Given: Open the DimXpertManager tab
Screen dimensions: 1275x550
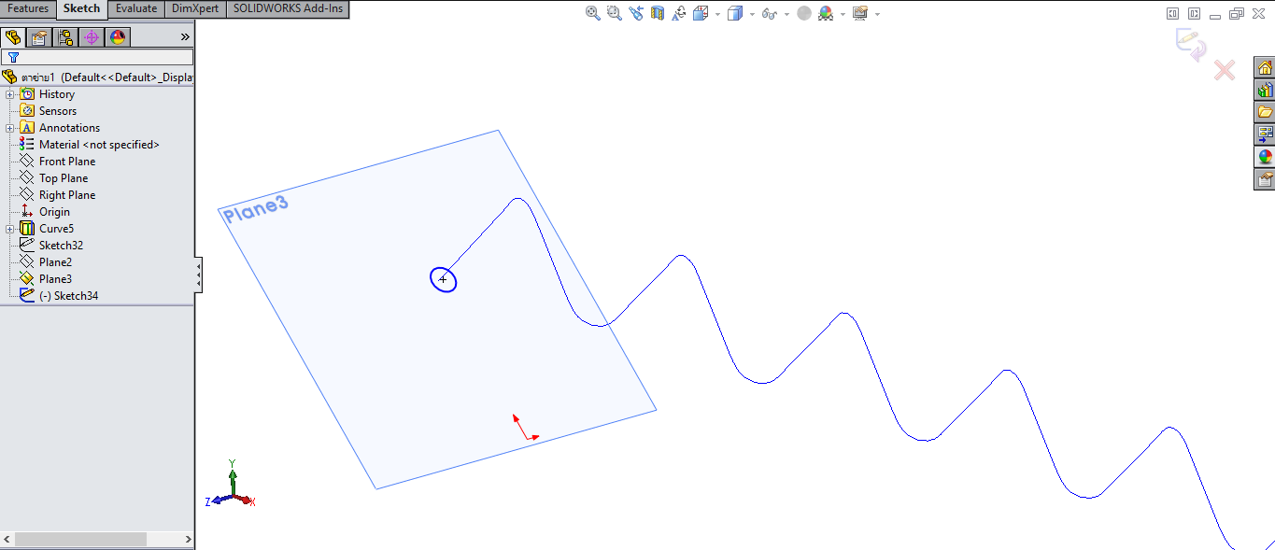Looking at the screenshot, I should [92, 37].
